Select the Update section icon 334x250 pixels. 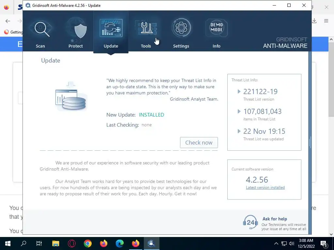111,29
